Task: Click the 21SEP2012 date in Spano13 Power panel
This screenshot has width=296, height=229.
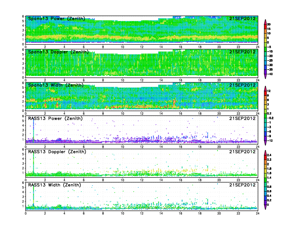Action: (x=243, y=18)
